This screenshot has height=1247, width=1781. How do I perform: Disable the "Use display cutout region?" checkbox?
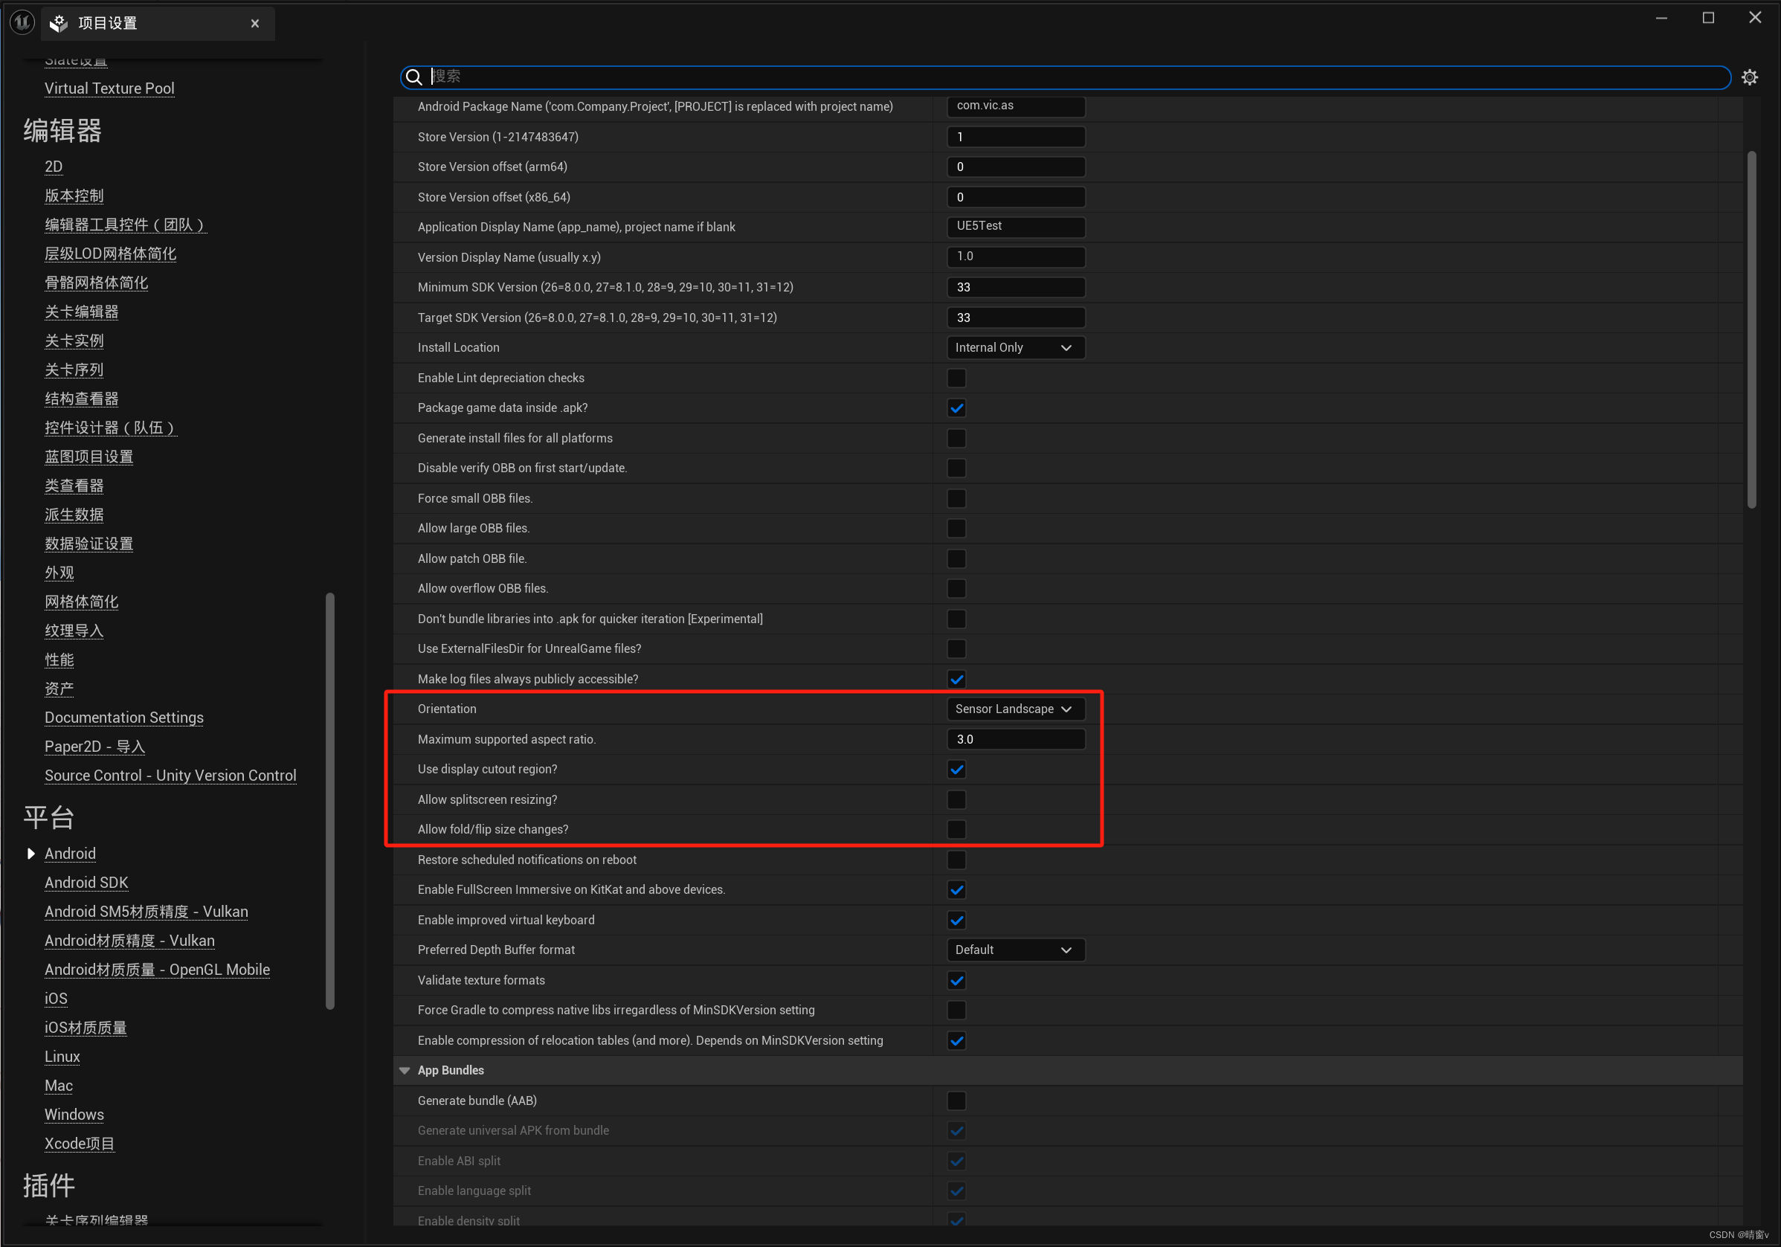(x=956, y=769)
